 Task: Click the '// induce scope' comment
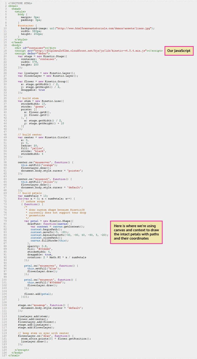coord(33,201)
